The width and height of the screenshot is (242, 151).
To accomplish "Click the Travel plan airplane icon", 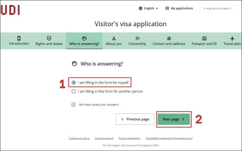I will pos(232,38).
